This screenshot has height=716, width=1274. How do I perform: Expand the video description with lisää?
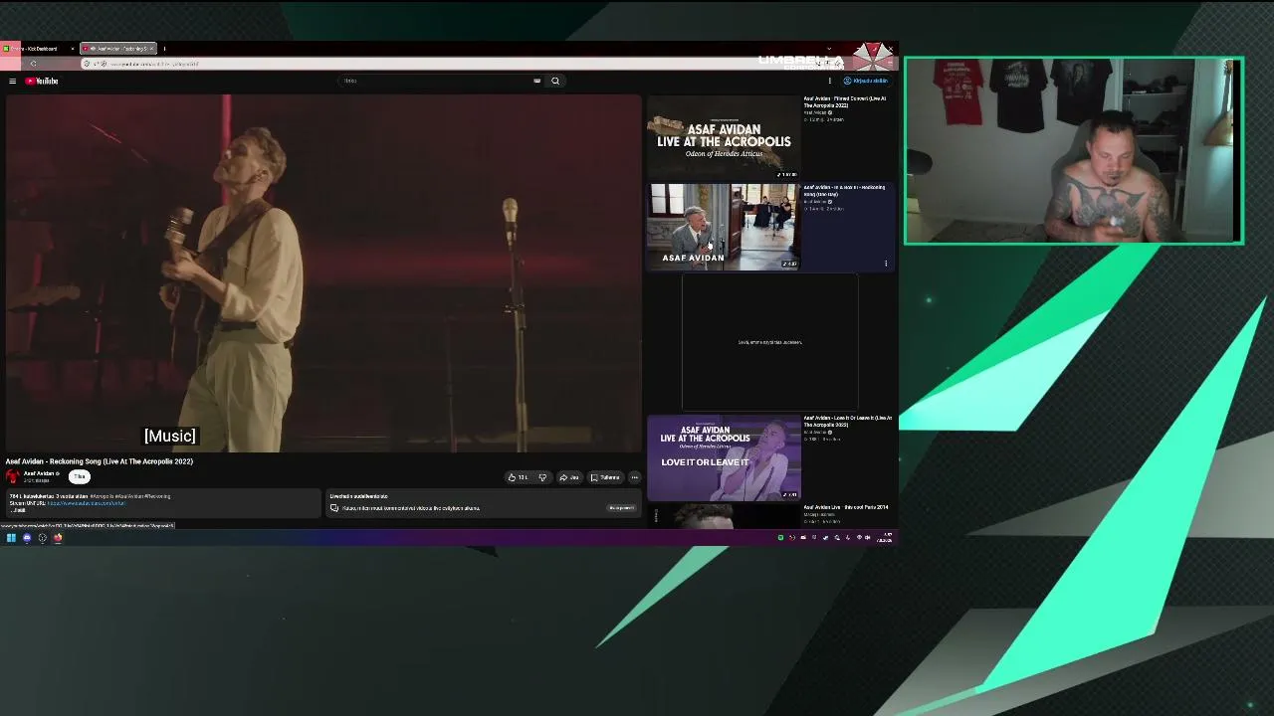[x=19, y=510]
